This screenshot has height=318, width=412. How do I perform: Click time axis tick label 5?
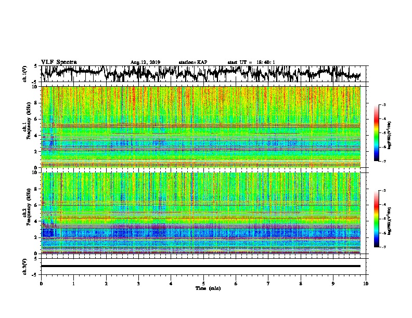click(203, 284)
